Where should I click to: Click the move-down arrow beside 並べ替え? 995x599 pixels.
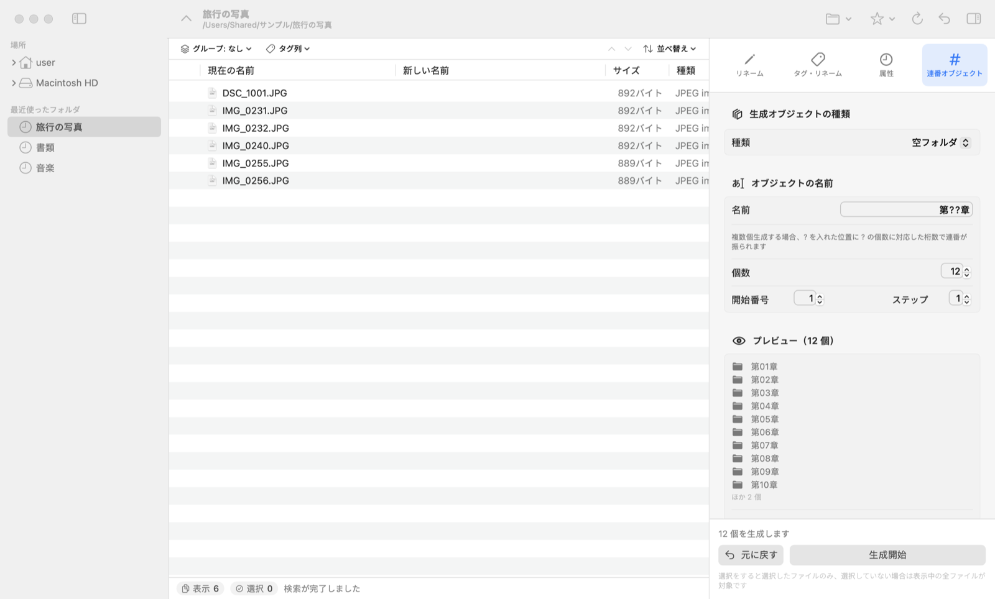pos(627,48)
